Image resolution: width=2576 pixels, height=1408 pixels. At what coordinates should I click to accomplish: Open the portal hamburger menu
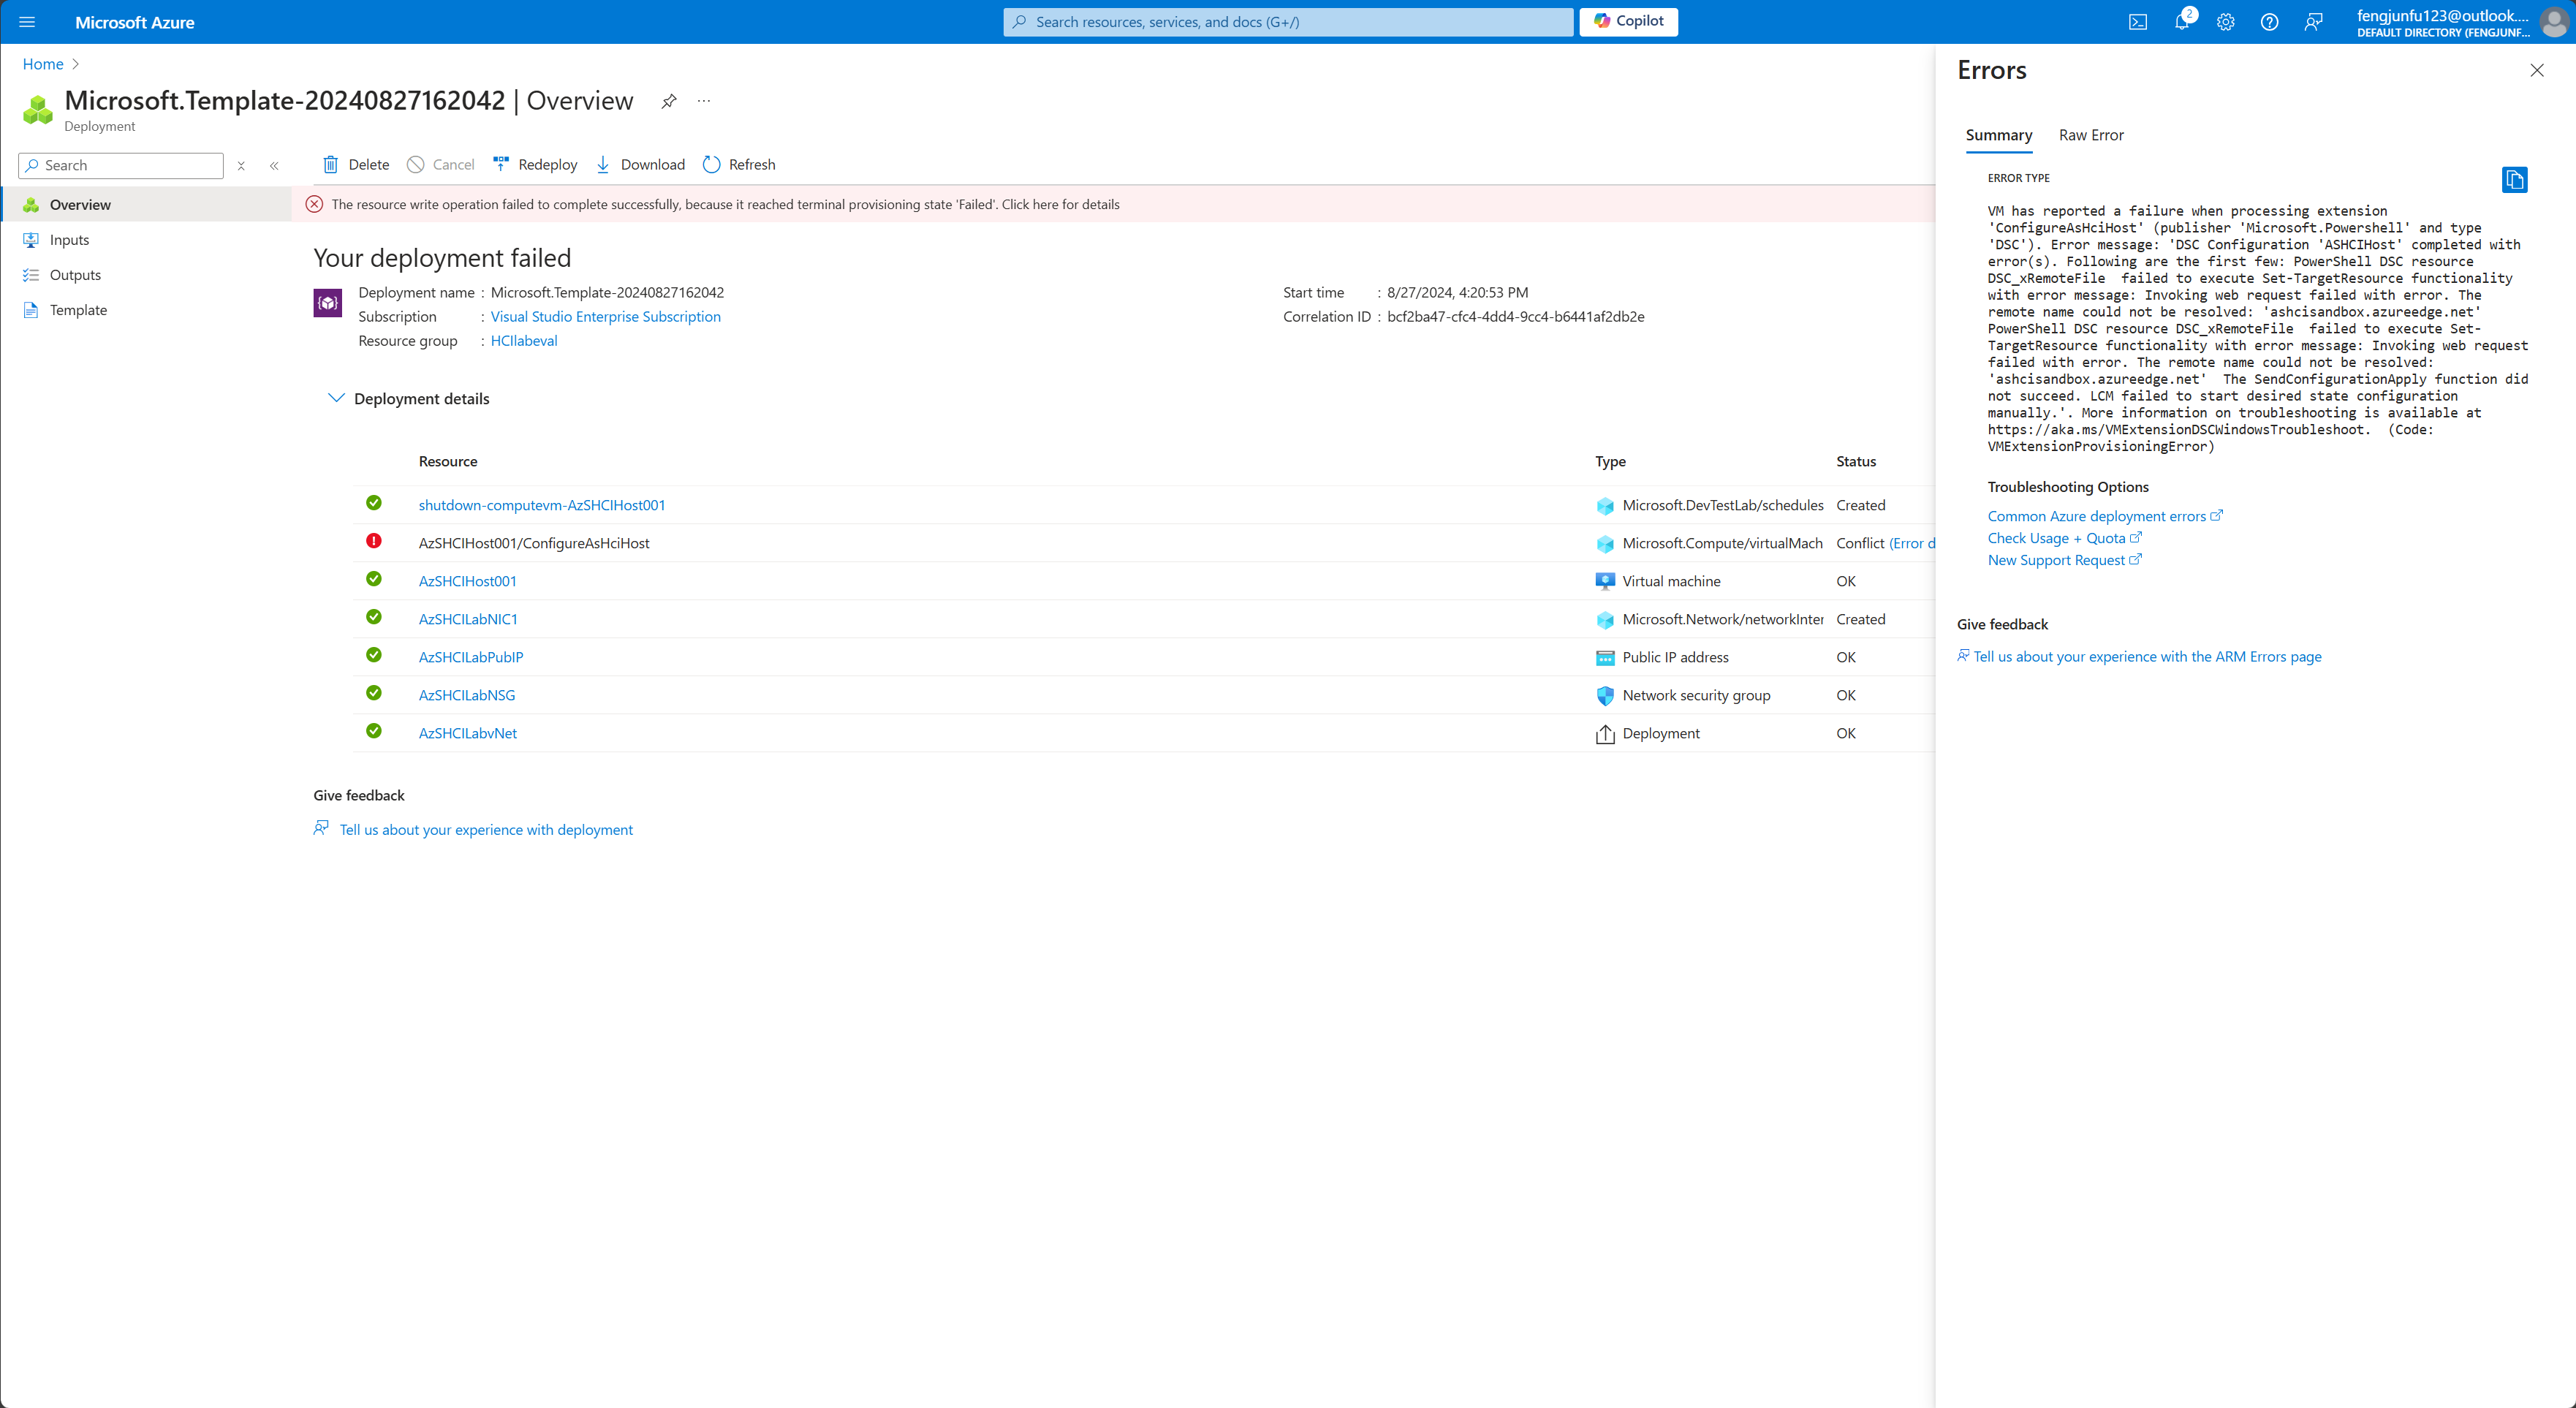[27, 22]
